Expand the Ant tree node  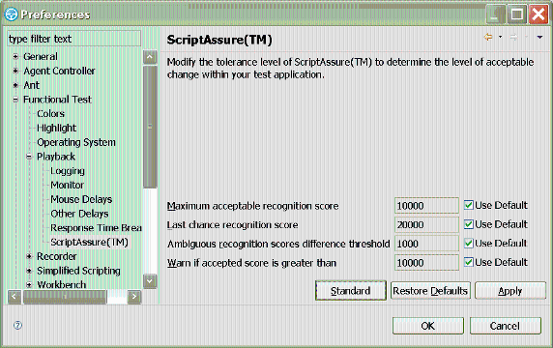tap(15, 85)
